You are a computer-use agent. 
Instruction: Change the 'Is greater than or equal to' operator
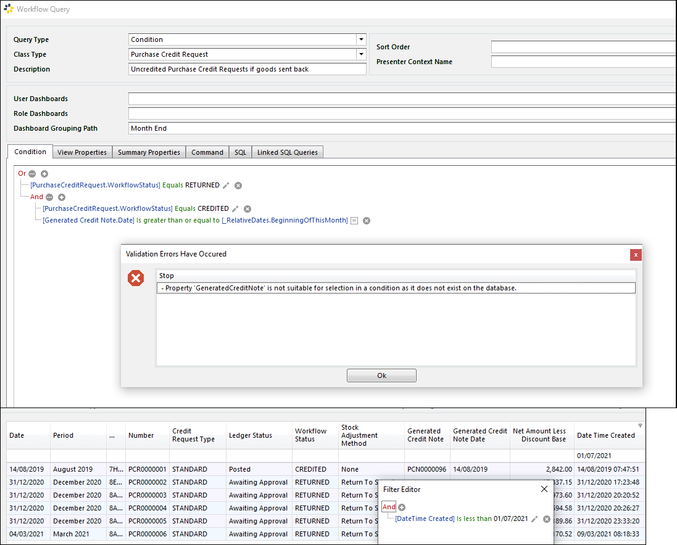[178, 220]
